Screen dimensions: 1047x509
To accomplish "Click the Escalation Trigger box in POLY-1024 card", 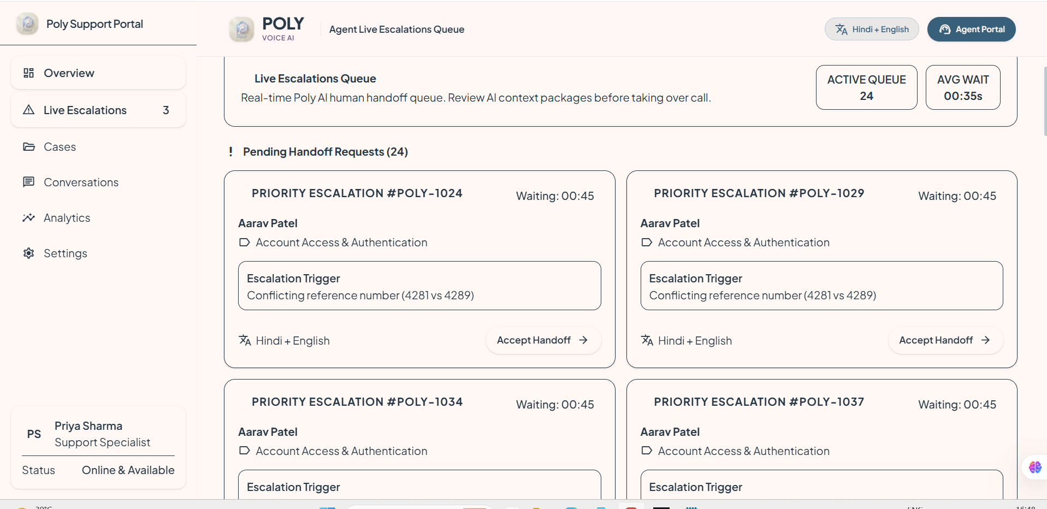I will click(x=419, y=286).
